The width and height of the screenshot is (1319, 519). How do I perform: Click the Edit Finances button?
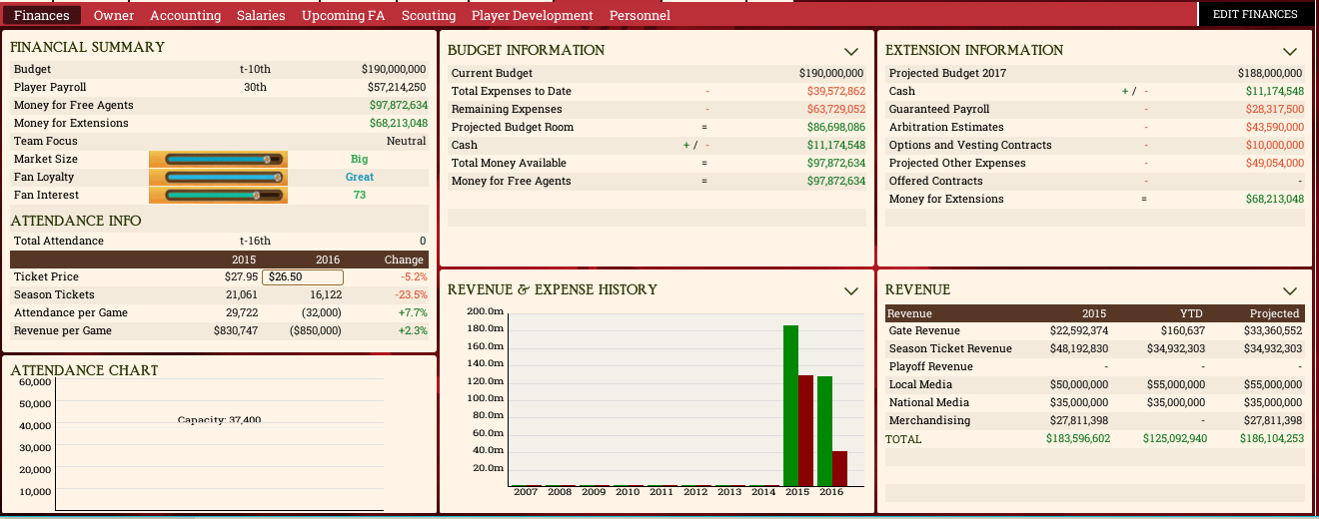[x=1255, y=14]
